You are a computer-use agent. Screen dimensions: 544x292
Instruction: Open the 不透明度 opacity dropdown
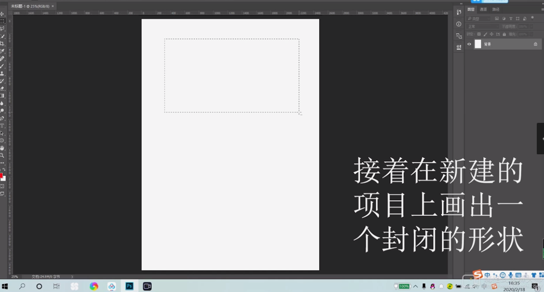(532, 26)
